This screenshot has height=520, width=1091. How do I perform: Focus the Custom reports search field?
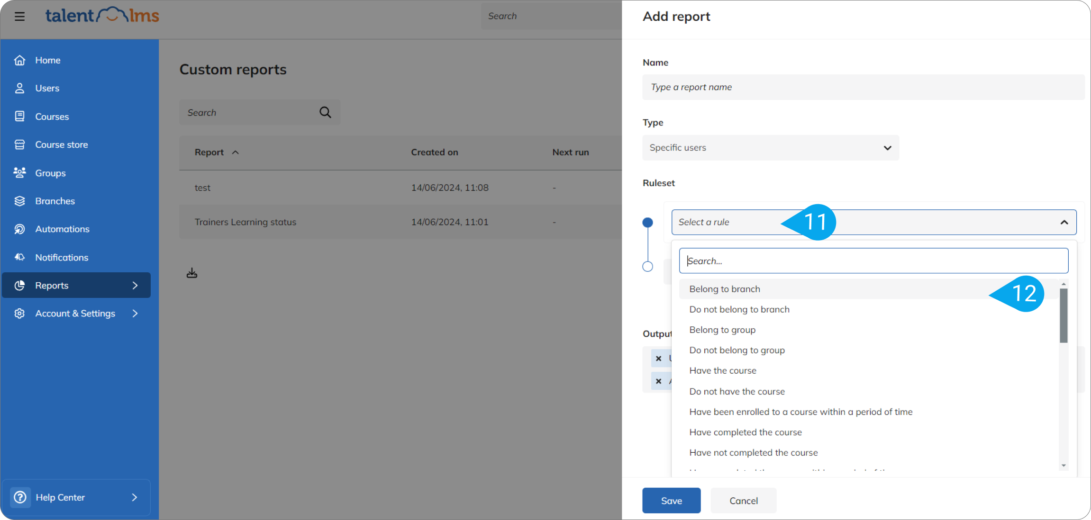click(x=260, y=112)
